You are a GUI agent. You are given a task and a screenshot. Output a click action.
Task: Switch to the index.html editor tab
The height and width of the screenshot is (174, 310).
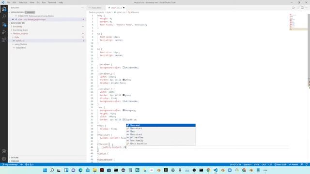coord(96,8)
